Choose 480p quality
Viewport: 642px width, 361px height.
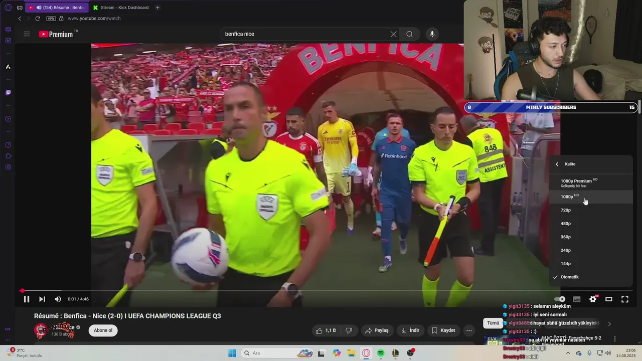pyautogui.click(x=591, y=224)
